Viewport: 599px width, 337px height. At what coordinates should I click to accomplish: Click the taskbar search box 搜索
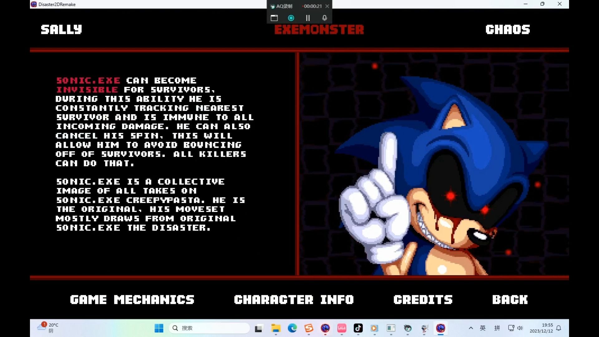pos(209,328)
